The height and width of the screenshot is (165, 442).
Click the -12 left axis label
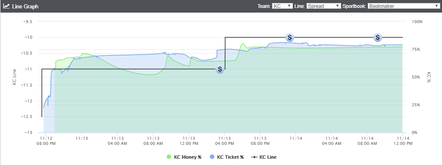[x=29, y=101]
